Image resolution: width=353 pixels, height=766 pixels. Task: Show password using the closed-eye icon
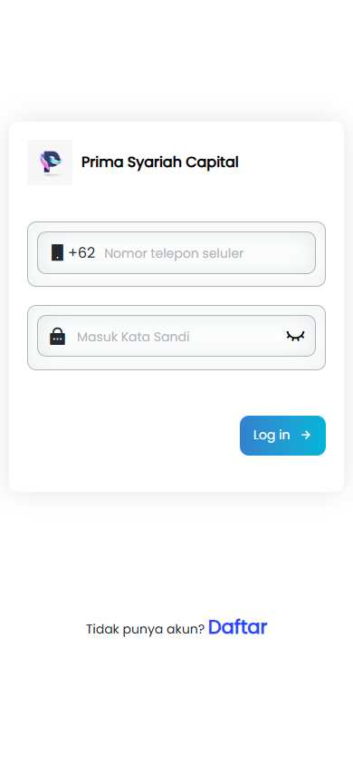(x=295, y=336)
